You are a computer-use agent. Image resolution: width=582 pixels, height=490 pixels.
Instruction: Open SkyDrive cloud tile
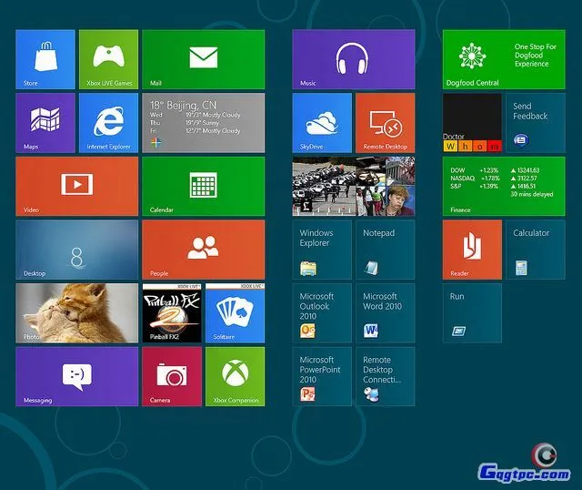[x=322, y=123]
